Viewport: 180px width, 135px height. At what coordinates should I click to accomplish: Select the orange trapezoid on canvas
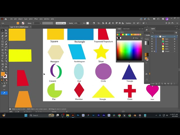[23, 99]
